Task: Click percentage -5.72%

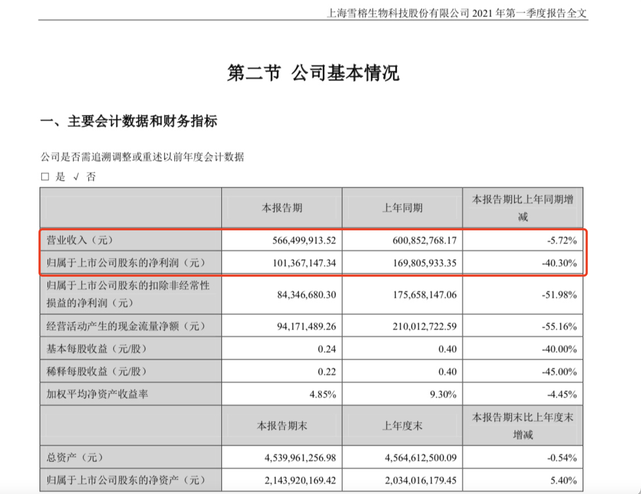Action: 562,240
